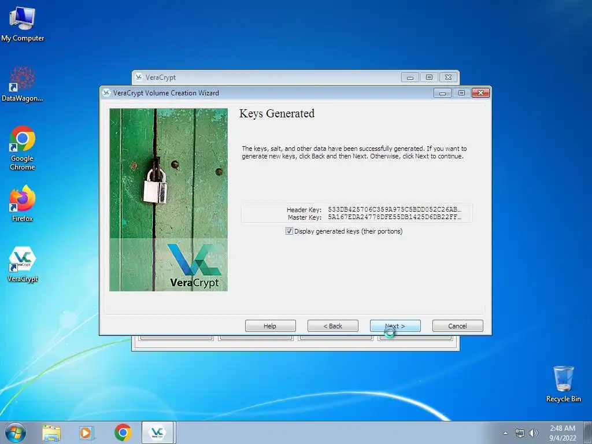Image resolution: width=592 pixels, height=444 pixels.
Task: Launch Firefox from the desktop
Action: click(x=23, y=203)
